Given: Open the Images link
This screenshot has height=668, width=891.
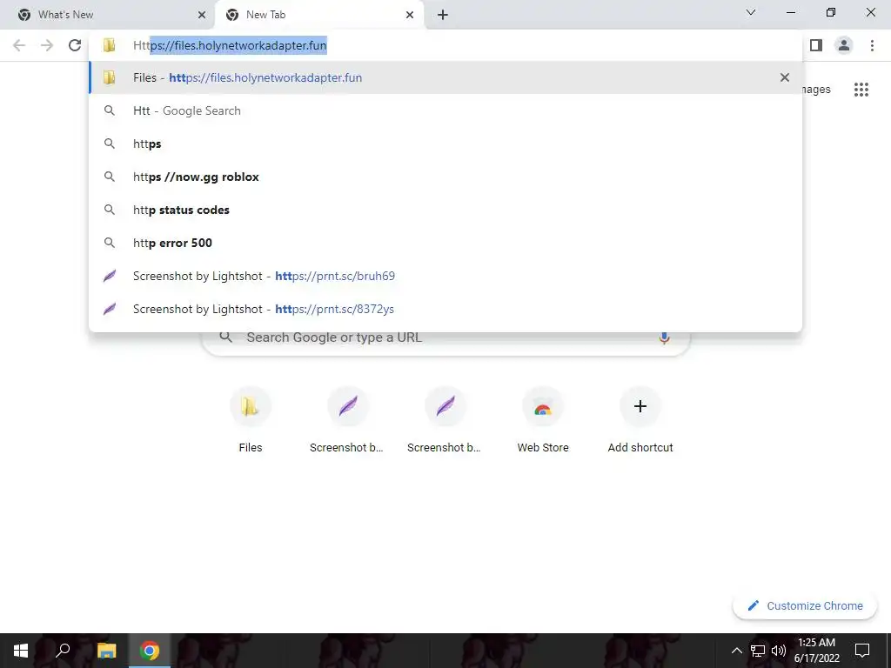Looking at the screenshot, I should click(816, 90).
